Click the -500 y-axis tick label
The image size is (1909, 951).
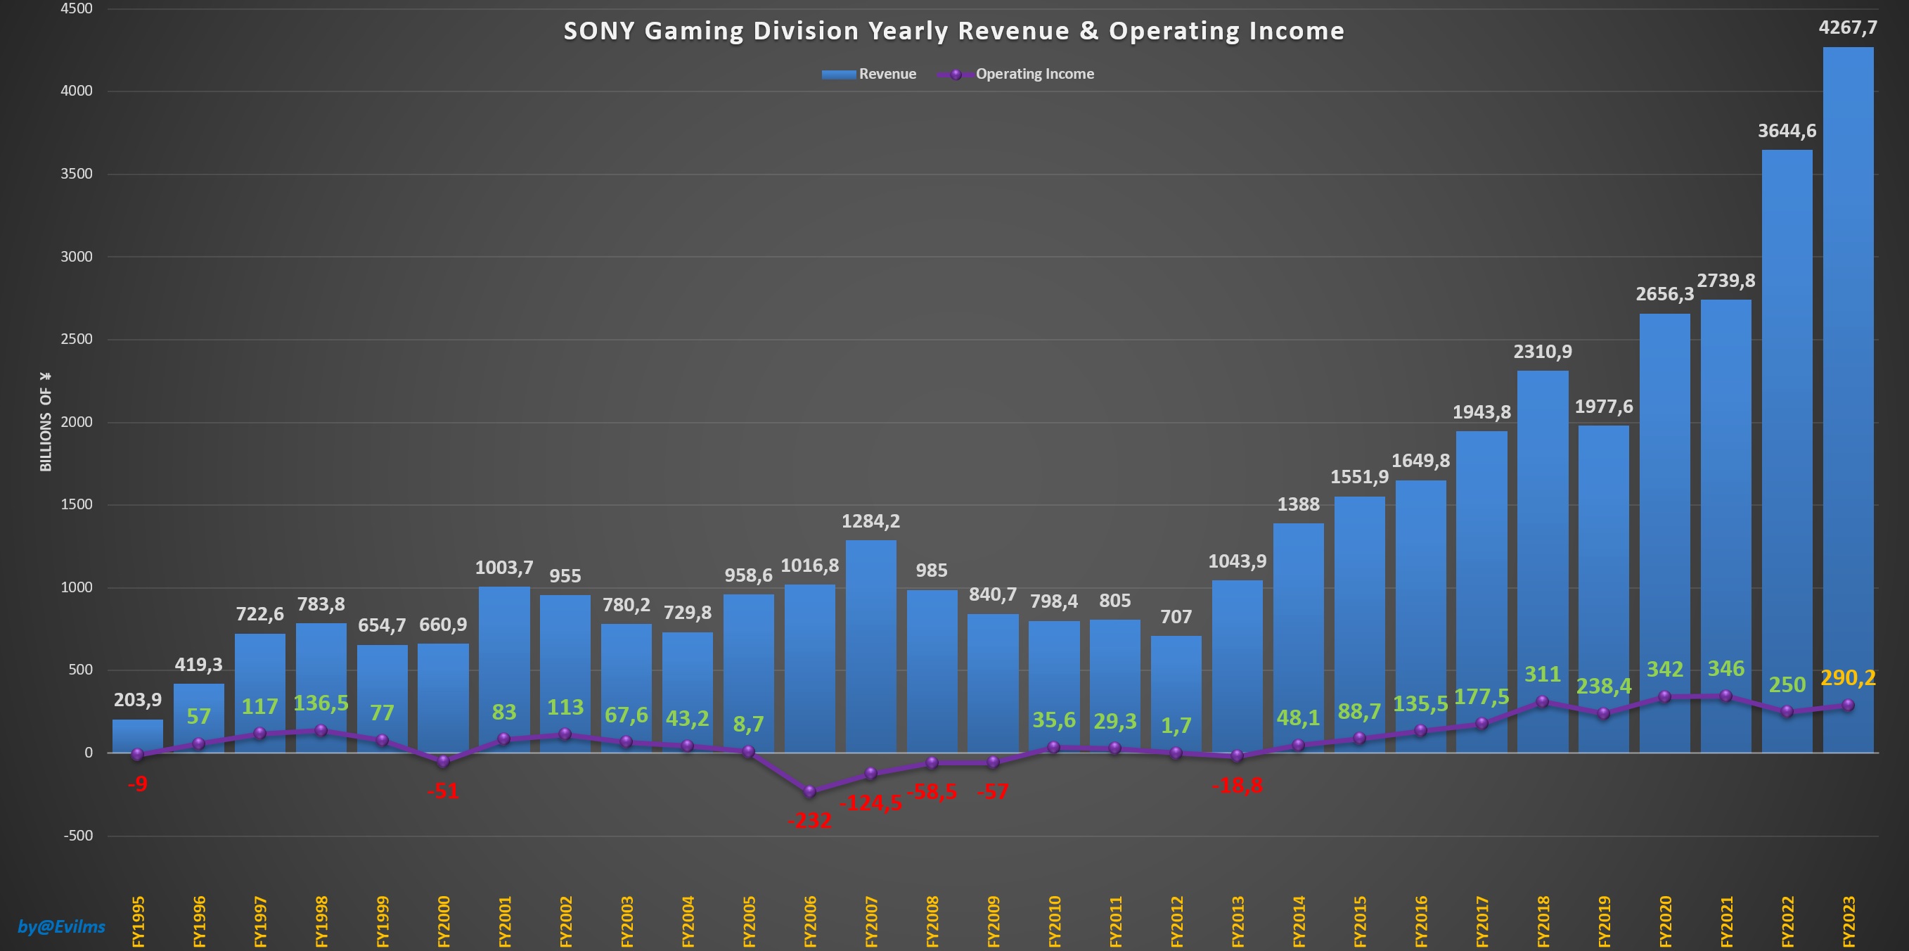(x=78, y=836)
